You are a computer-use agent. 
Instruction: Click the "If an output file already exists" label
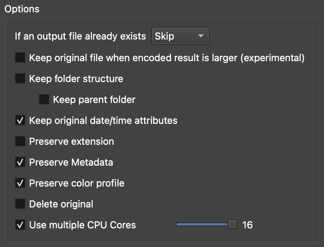click(x=80, y=36)
